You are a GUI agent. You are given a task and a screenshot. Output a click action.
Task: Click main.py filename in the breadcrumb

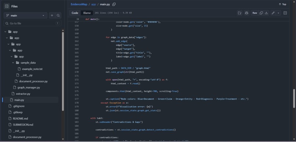point(105,4)
